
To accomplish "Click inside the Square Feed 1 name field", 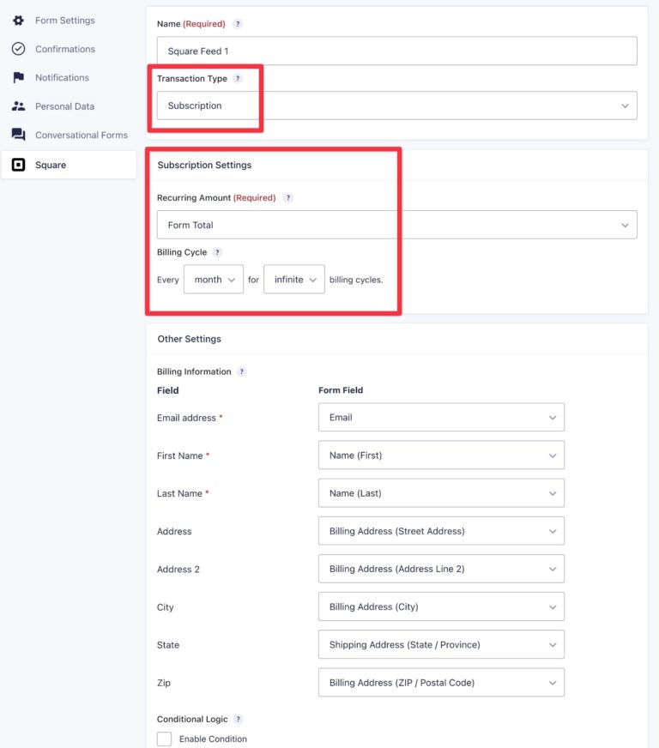I will tap(395, 51).
